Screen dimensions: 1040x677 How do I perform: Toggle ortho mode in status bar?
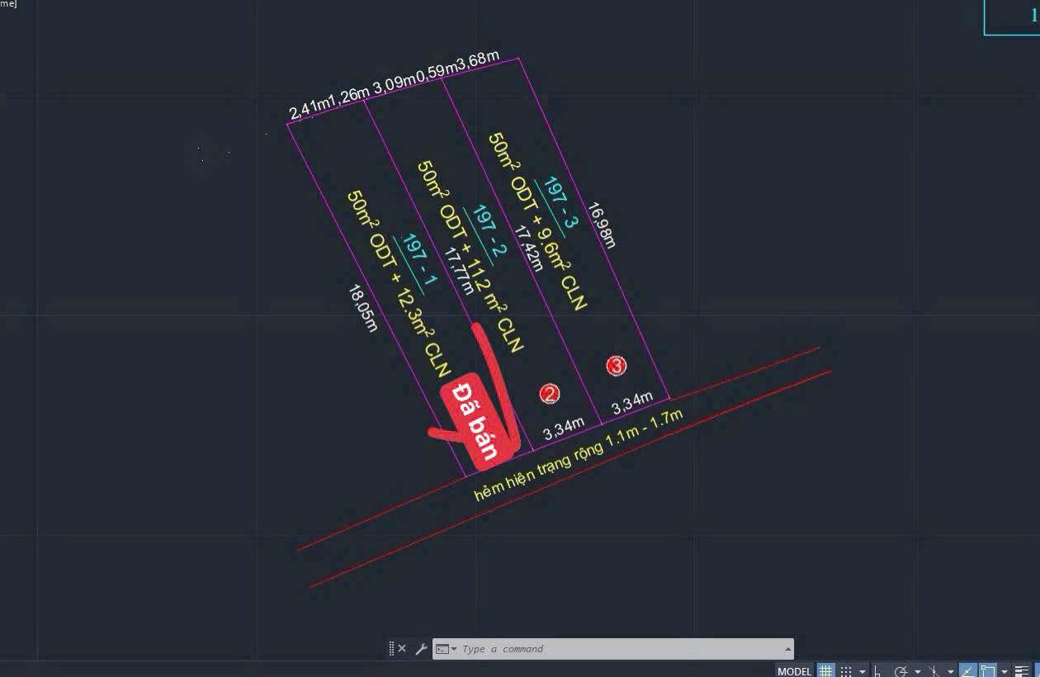tap(877, 671)
